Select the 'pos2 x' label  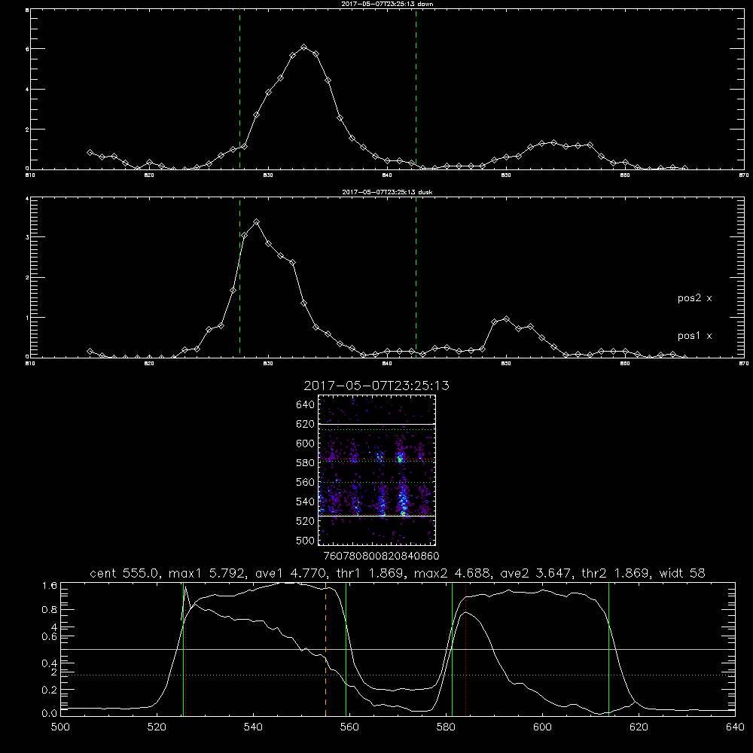tap(694, 298)
